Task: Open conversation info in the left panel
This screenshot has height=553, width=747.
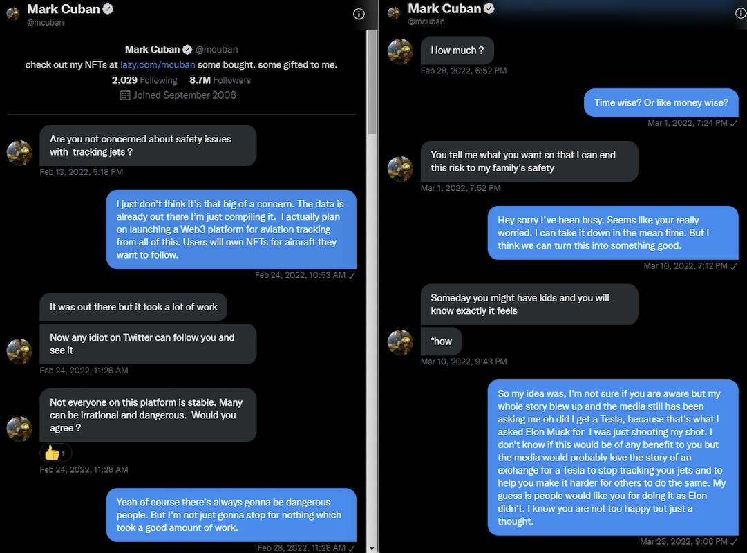Action: (x=359, y=14)
